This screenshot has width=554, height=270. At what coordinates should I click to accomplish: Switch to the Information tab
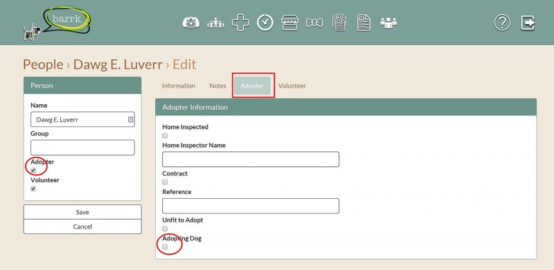[179, 86]
